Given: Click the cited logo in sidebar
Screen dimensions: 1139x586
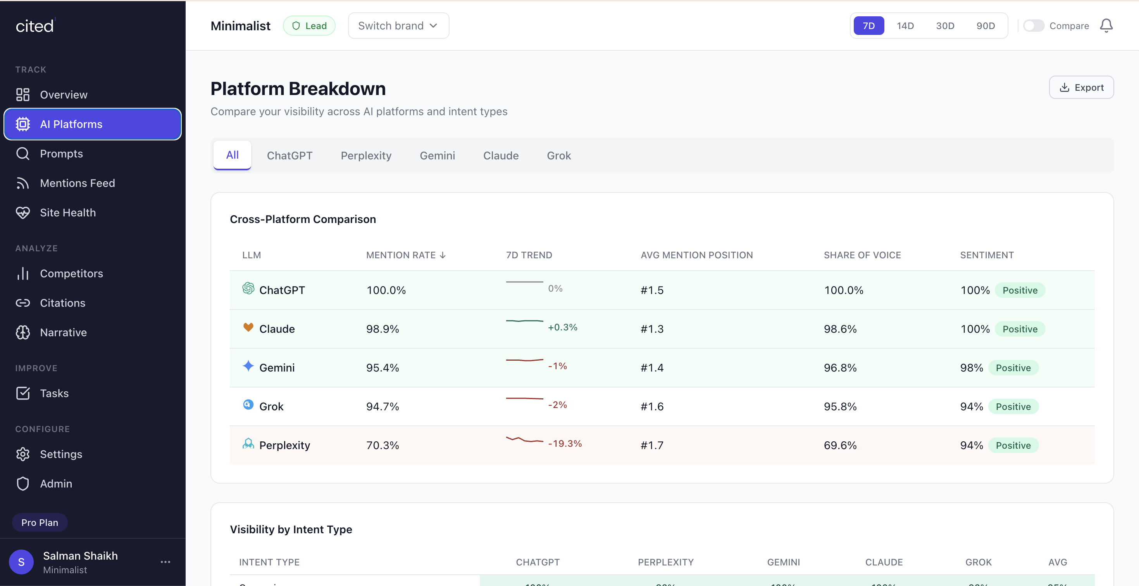Looking at the screenshot, I should [35, 26].
